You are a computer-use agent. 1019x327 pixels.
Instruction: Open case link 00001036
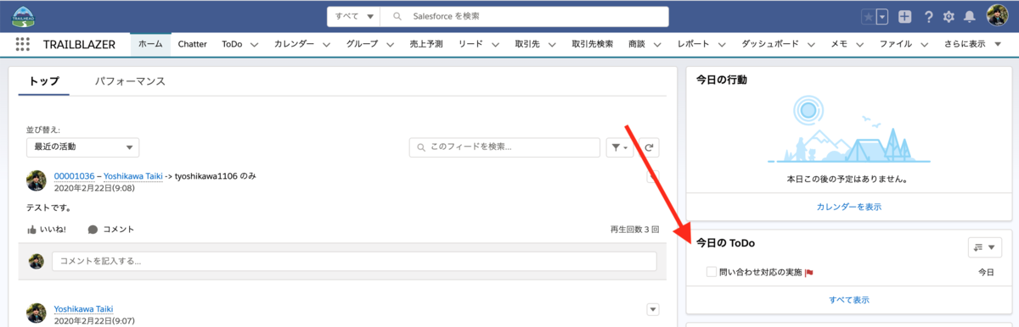coord(74,176)
